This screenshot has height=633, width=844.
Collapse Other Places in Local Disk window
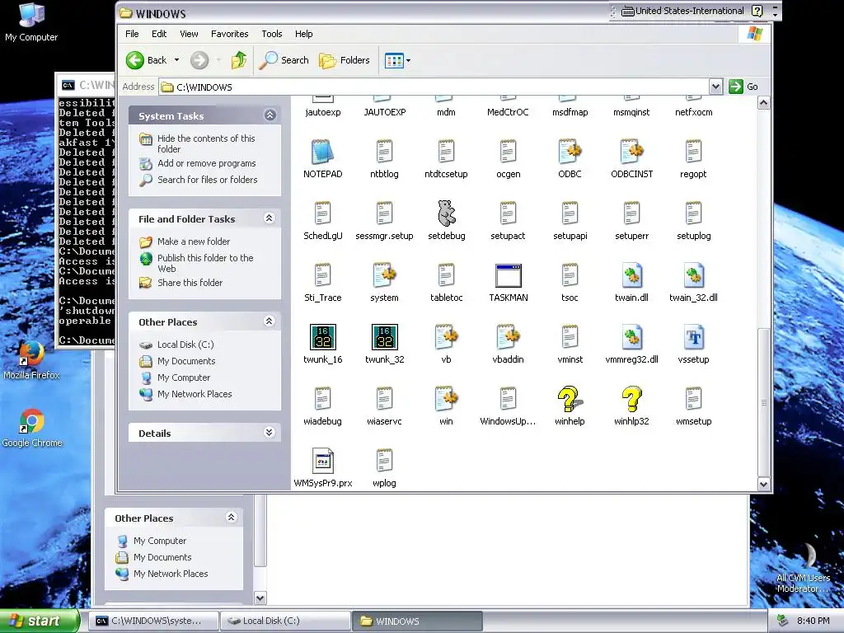(232, 518)
